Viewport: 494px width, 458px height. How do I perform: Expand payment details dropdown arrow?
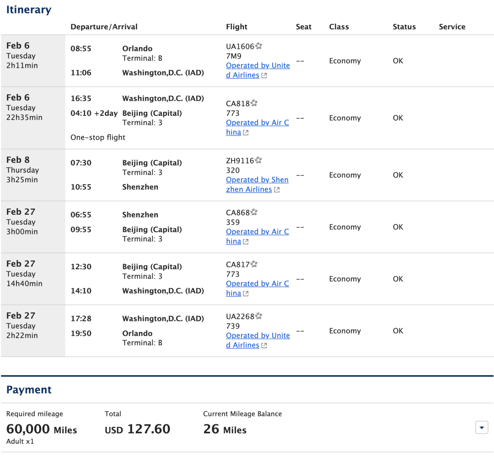[x=481, y=428]
